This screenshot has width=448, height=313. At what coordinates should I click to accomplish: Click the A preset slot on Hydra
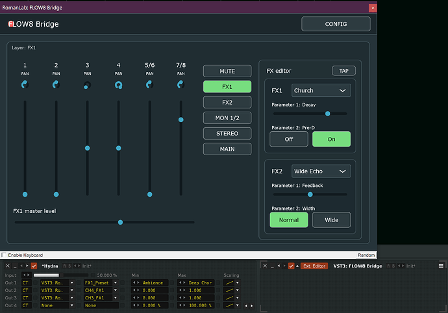pos(64,266)
